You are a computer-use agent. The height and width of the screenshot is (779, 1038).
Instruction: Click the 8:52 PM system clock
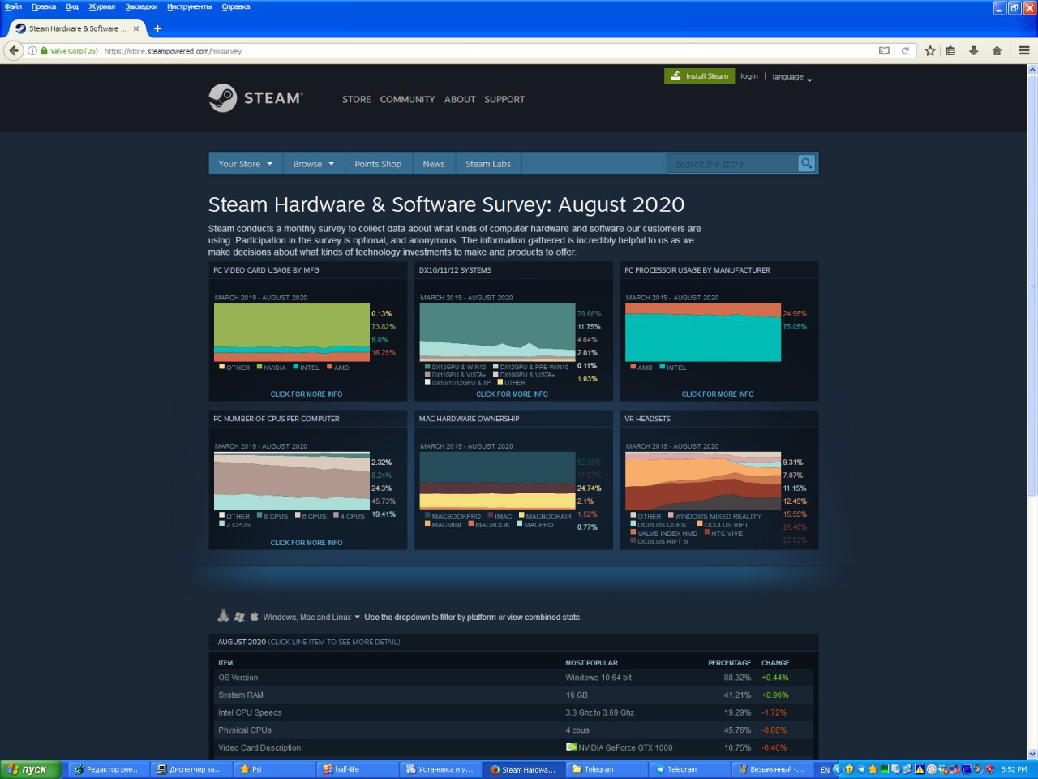coord(1014,769)
